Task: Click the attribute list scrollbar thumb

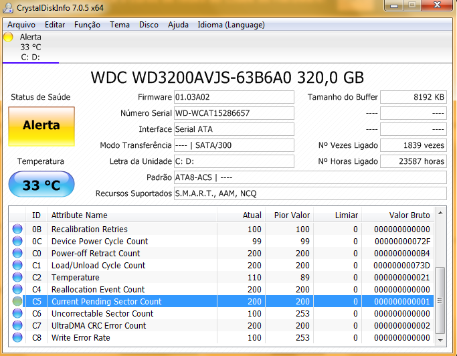Action: tap(440, 300)
